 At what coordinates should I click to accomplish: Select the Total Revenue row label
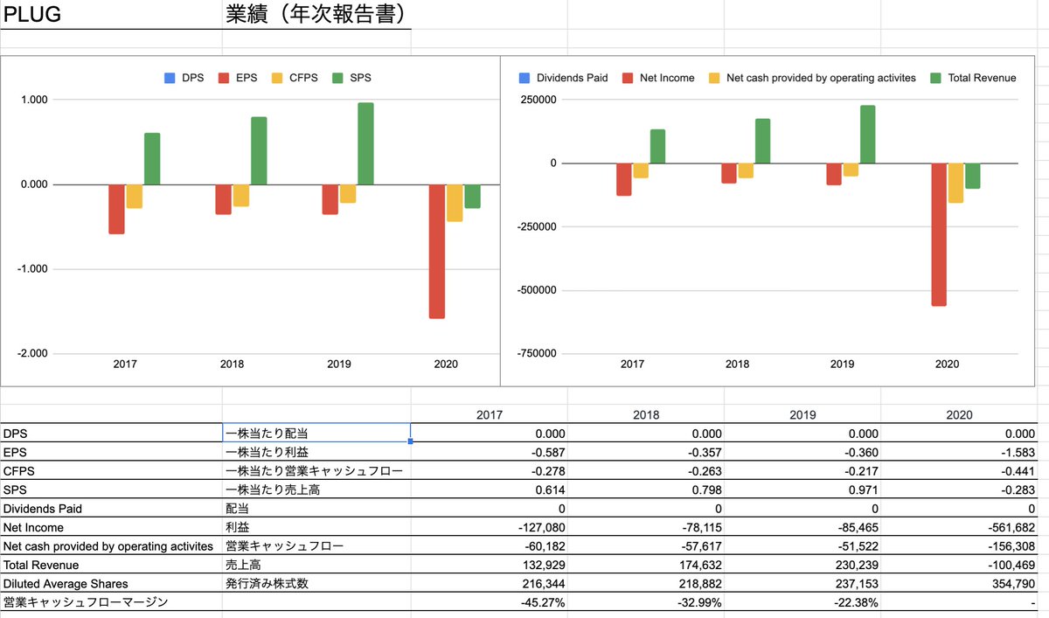[x=111, y=565]
